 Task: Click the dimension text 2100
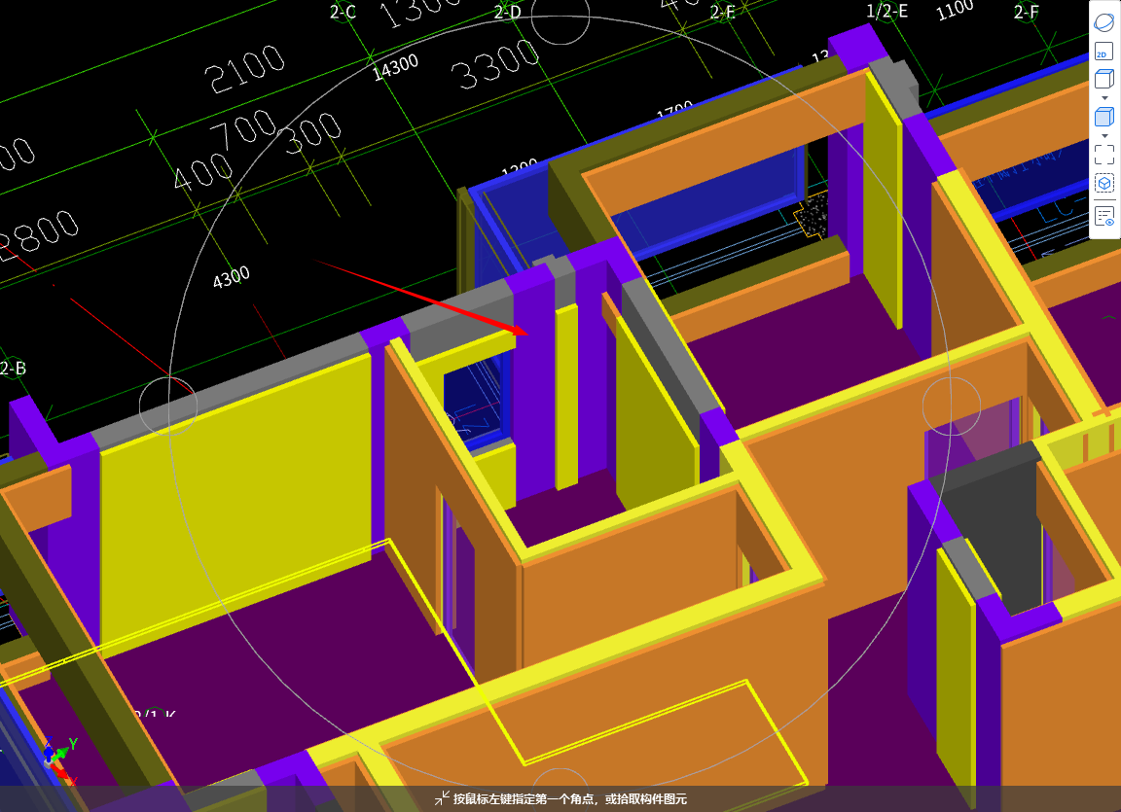244,68
